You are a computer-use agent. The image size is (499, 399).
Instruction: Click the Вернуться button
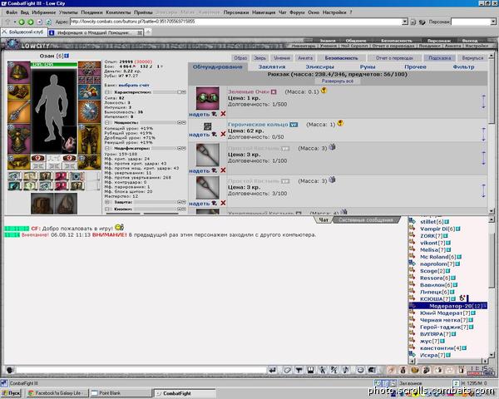[x=472, y=58]
